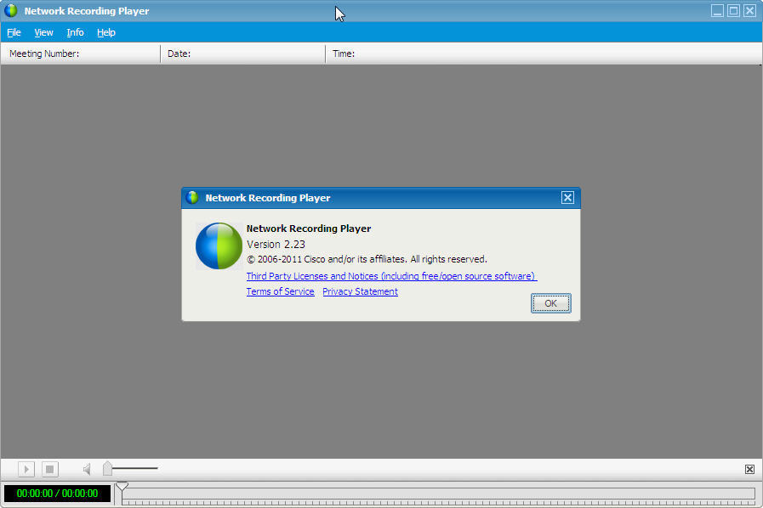
Task: Click the green playback time display
Action: pos(55,493)
